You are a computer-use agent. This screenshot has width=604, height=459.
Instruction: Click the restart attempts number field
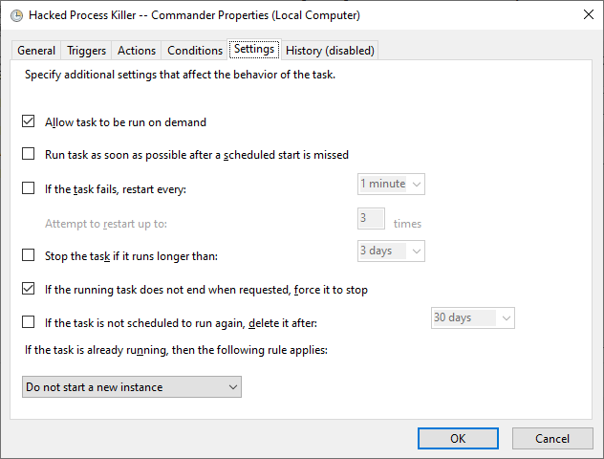[x=372, y=219]
